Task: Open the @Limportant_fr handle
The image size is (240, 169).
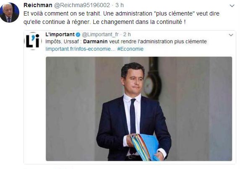Action: pos(100,34)
